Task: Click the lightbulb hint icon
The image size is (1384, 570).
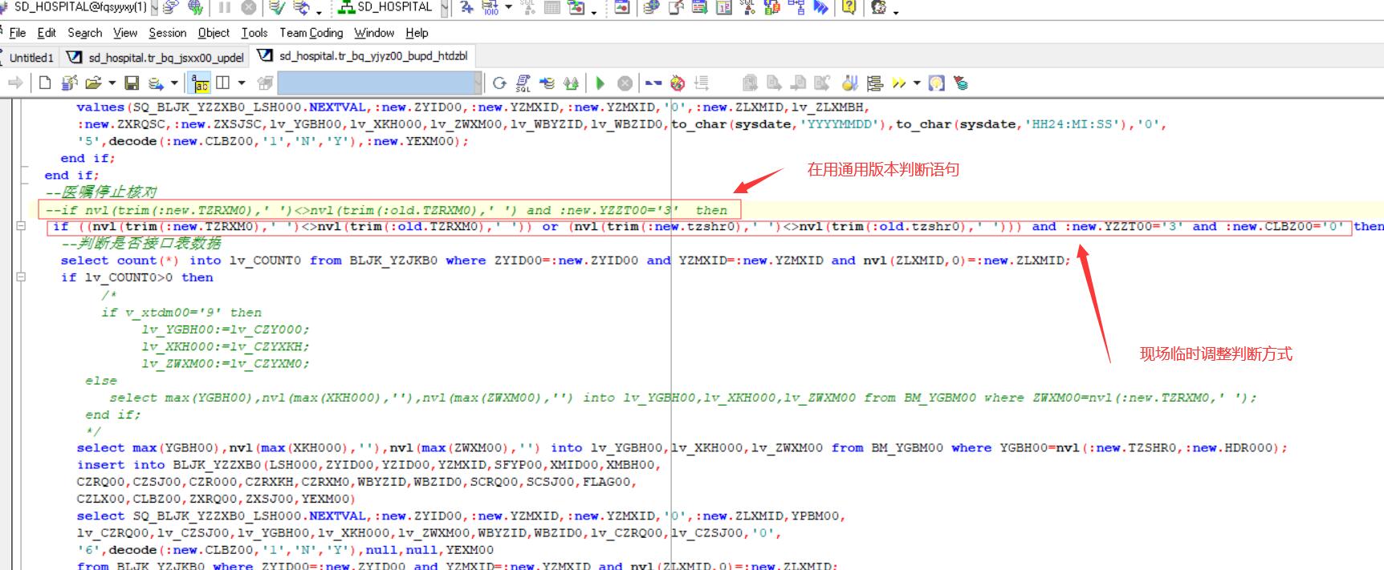Action: 936,83
